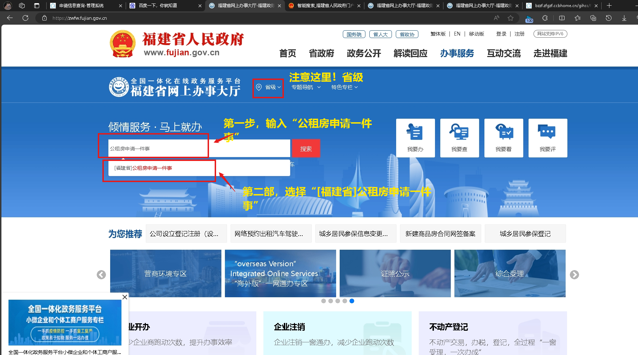638x355 pixels.
Task: Click the favorites star in address bar
Action: point(511,18)
